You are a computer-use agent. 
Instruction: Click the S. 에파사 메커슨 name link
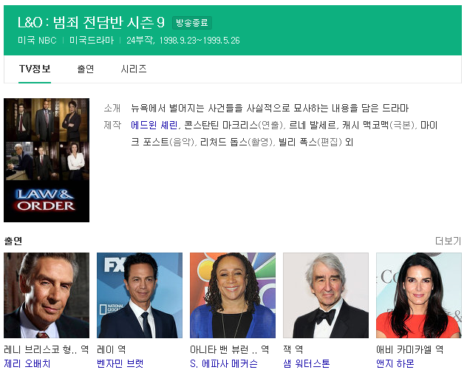point(224,364)
